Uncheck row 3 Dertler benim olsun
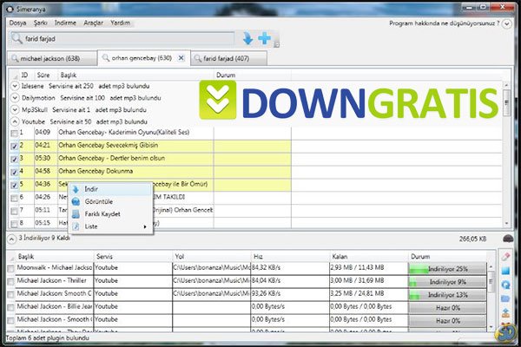The height and width of the screenshot is (347, 521). tap(14, 159)
